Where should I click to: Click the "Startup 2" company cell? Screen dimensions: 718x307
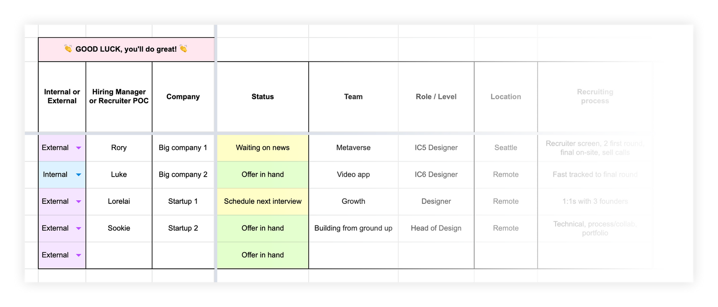coord(183,228)
